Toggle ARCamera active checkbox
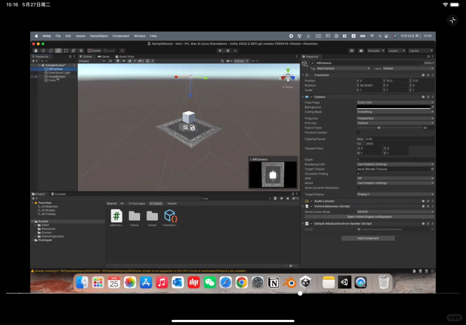This screenshot has width=466, height=325. pyautogui.click(x=313, y=63)
